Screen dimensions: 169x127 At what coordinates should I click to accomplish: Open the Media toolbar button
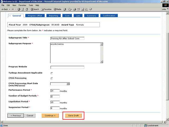[x=58, y=10]
